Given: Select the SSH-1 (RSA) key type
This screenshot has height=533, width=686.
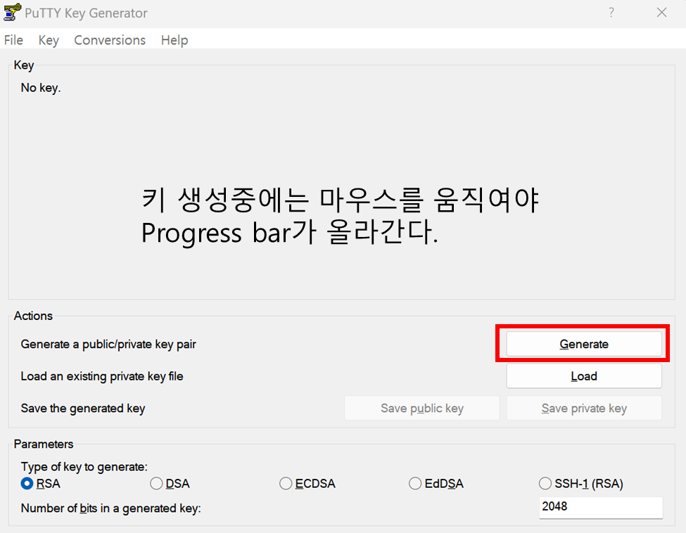Looking at the screenshot, I should [x=581, y=484].
